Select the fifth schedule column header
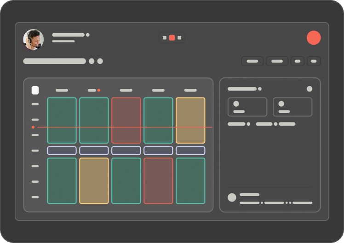 (x=190, y=90)
